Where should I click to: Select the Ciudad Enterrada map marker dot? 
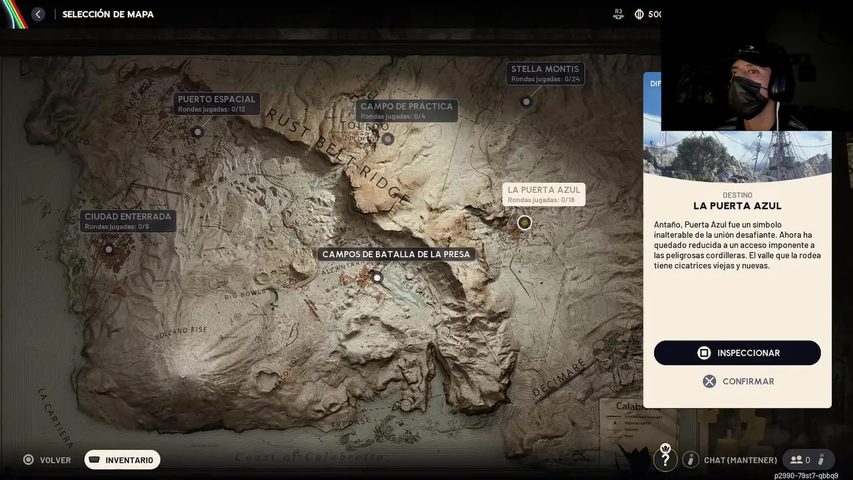click(109, 249)
